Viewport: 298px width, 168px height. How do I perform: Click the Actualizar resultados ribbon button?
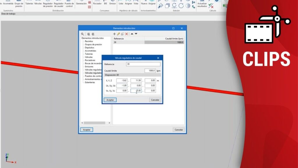[202, 4]
